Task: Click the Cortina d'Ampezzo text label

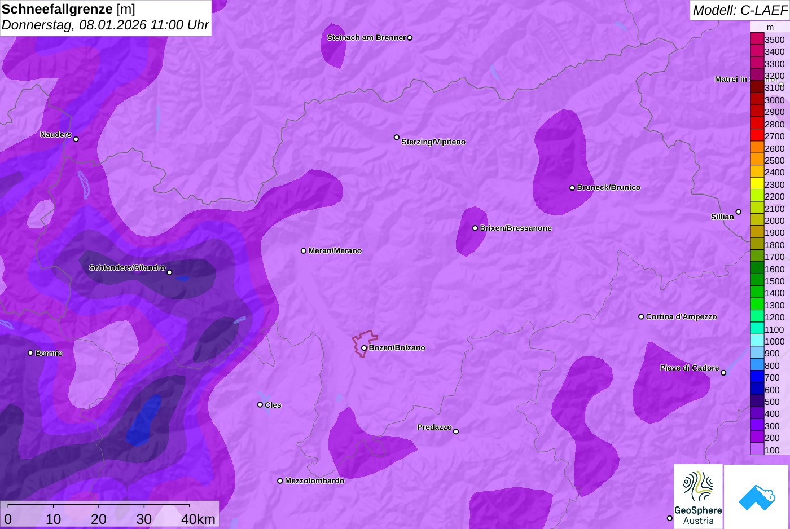Action: coord(681,316)
